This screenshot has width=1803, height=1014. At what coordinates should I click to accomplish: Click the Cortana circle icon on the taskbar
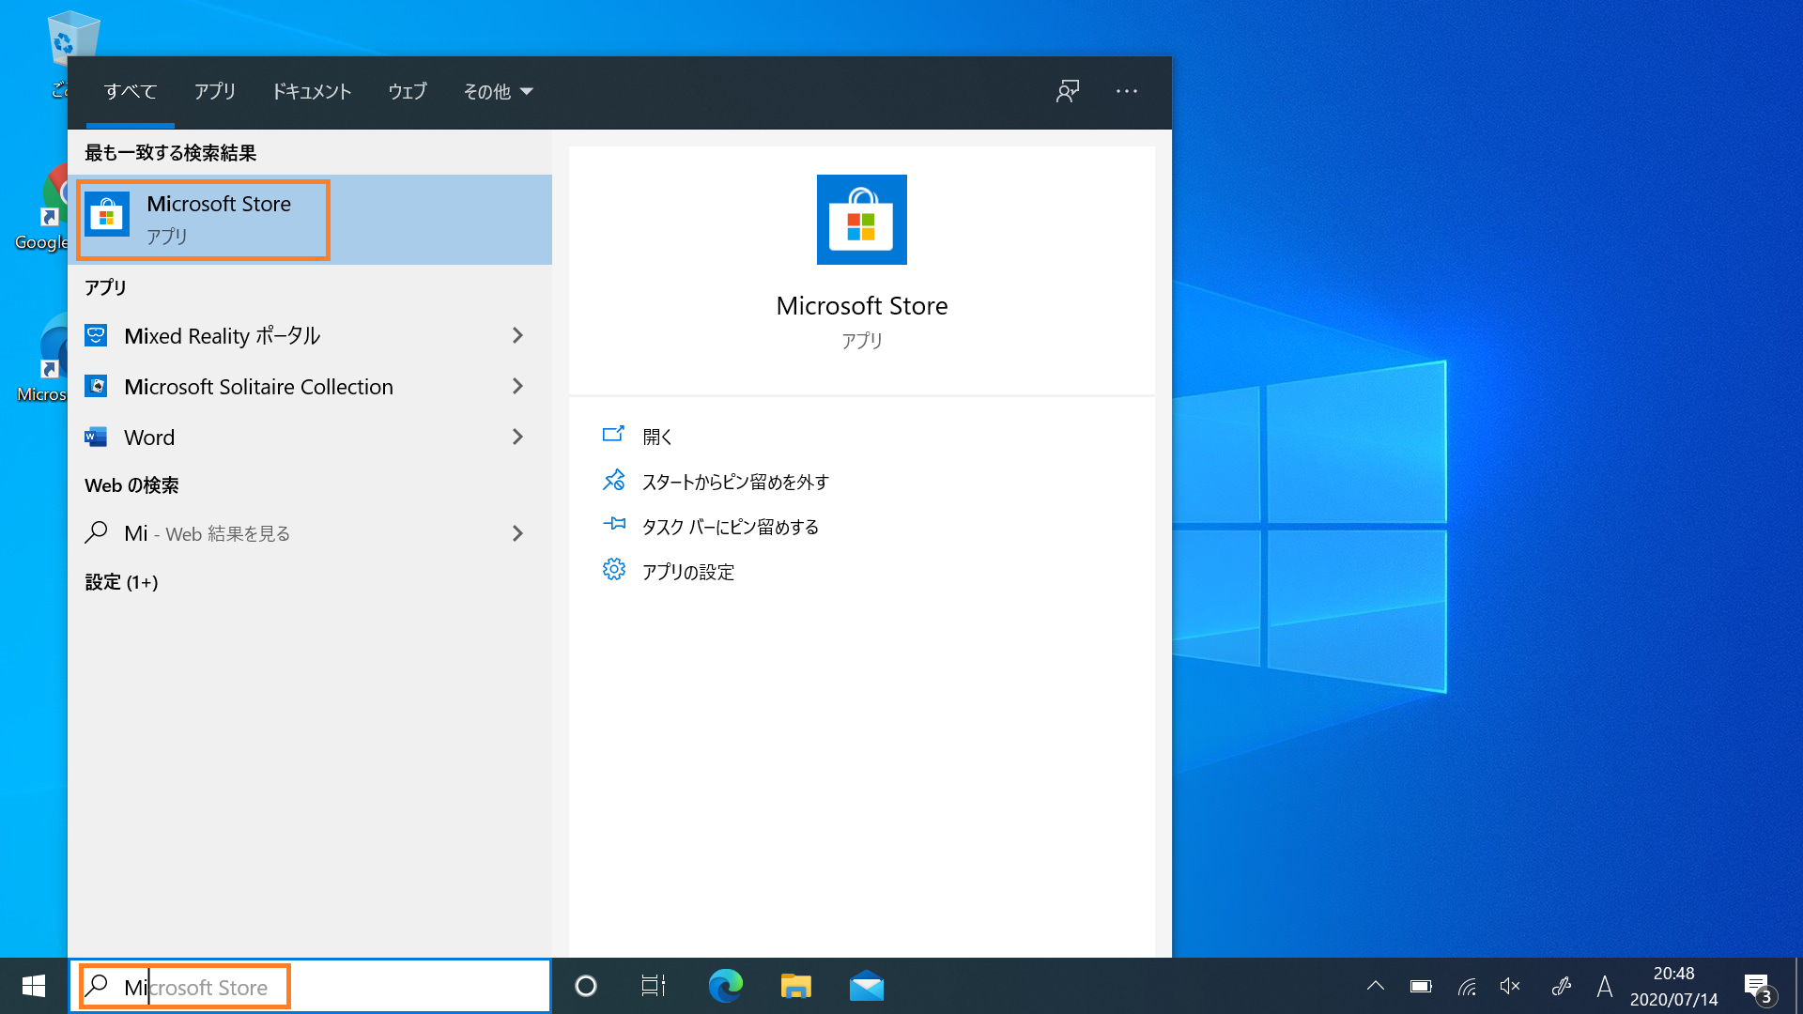tap(586, 986)
